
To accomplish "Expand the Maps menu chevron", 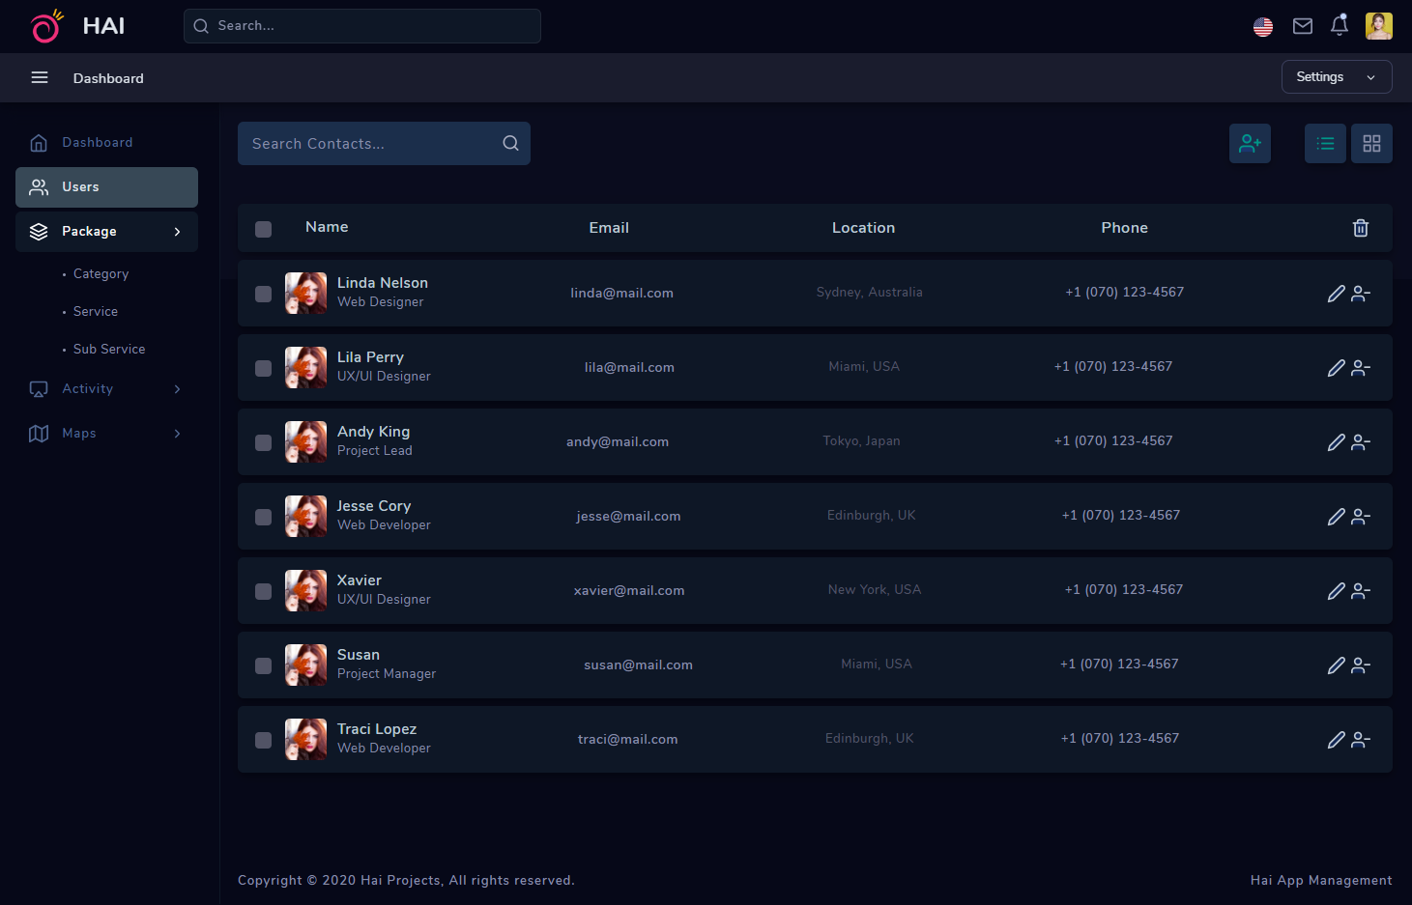I will pos(177,434).
